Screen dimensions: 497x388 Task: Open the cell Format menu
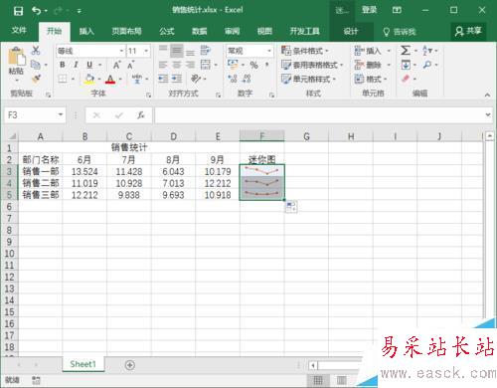click(371, 79)
